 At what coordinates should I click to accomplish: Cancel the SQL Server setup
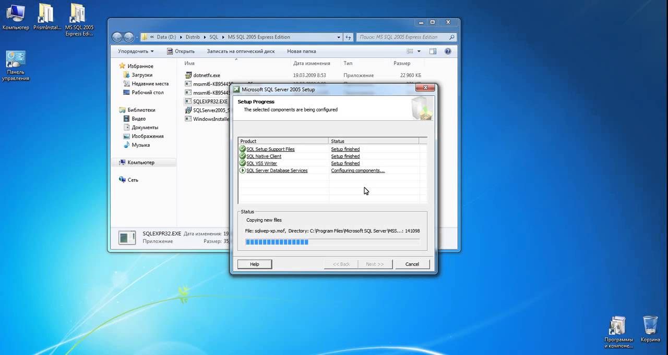click(412, 264)
